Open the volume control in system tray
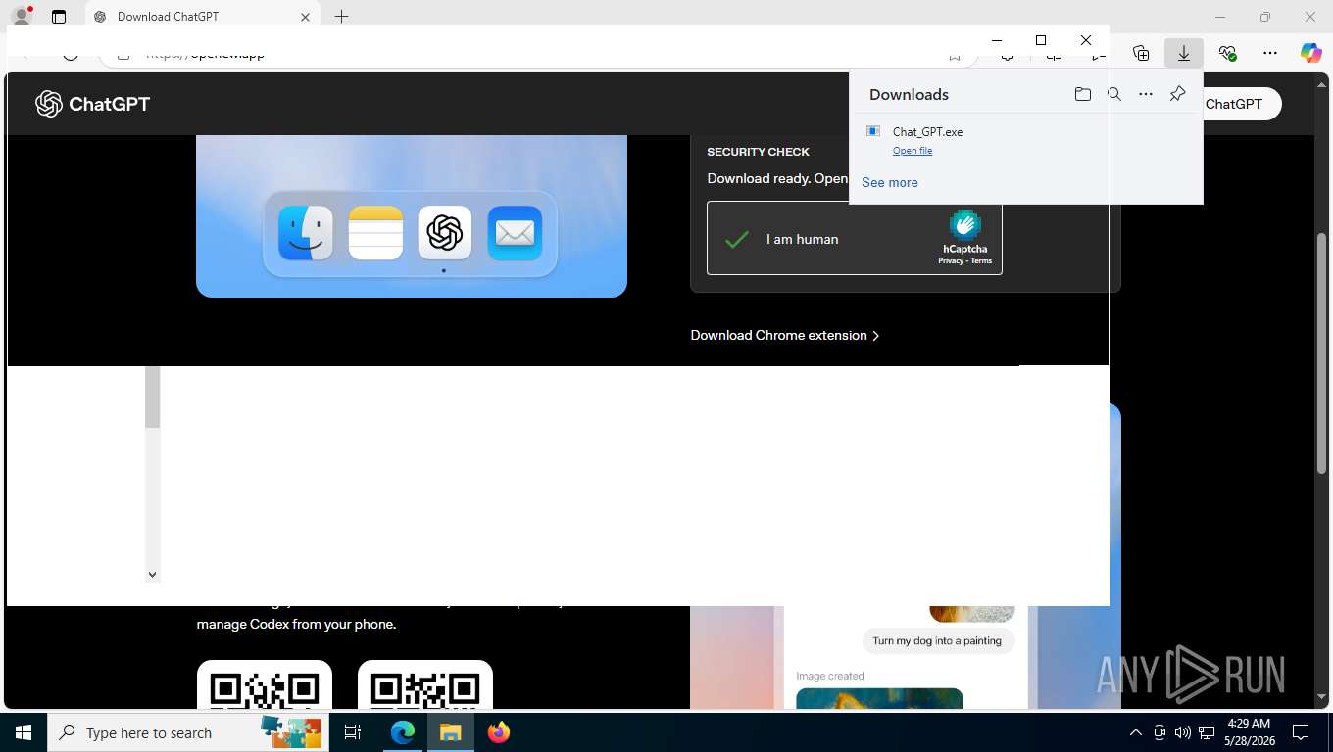This screenshot has height=752, width=1333. (1182, 732)
